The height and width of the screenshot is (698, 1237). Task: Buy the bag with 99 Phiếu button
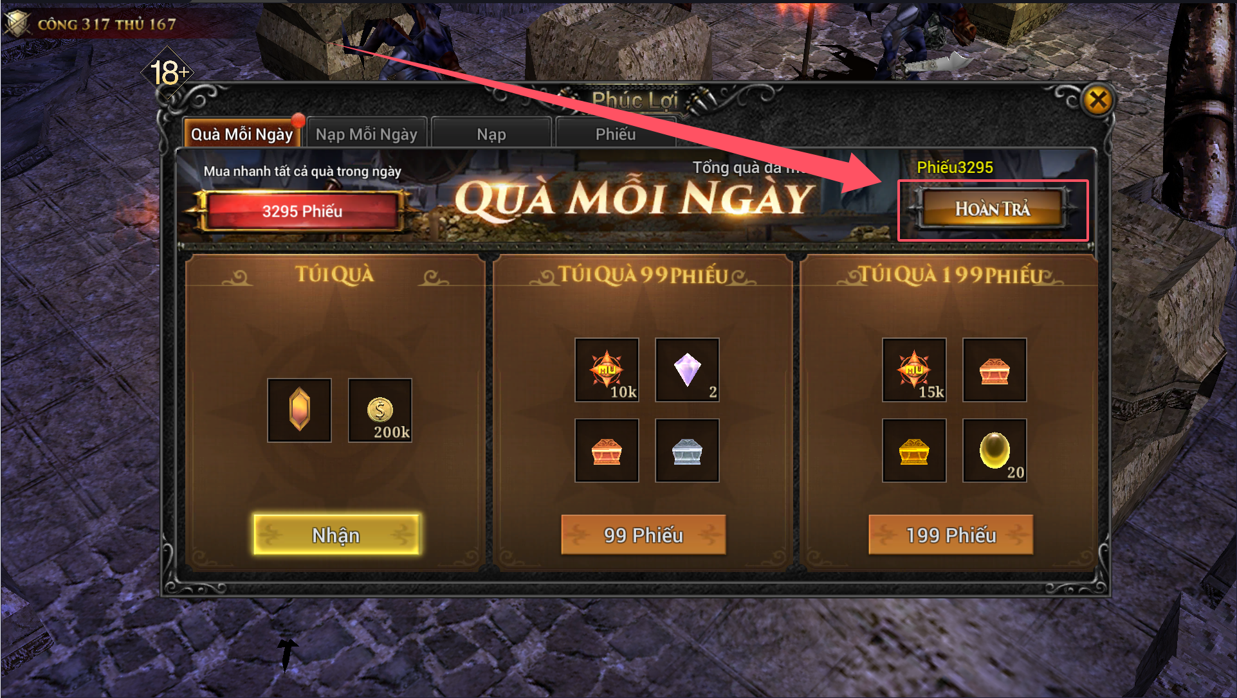pyautogui.click(x=643, y=535)
